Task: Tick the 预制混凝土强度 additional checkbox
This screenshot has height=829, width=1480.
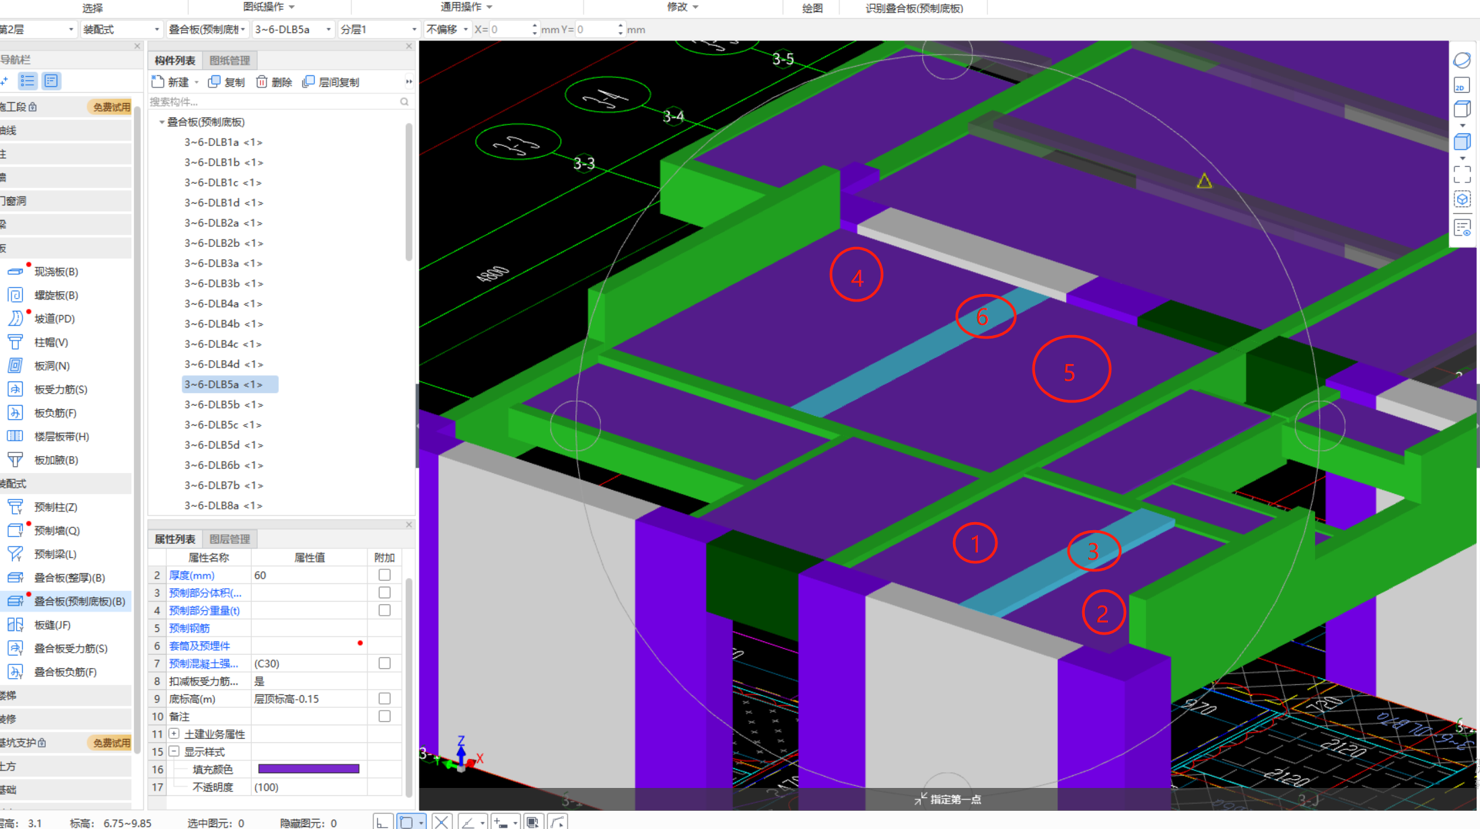Action: pyautogui.click(x=384, y=663)
